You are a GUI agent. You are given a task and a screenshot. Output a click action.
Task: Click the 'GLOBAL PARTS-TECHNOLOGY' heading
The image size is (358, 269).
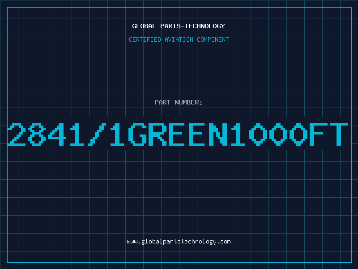[179, 26]
